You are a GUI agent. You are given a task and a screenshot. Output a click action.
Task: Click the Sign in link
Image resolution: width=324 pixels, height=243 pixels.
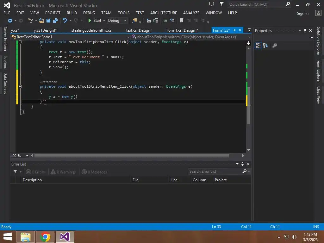[x=302, y=13]
